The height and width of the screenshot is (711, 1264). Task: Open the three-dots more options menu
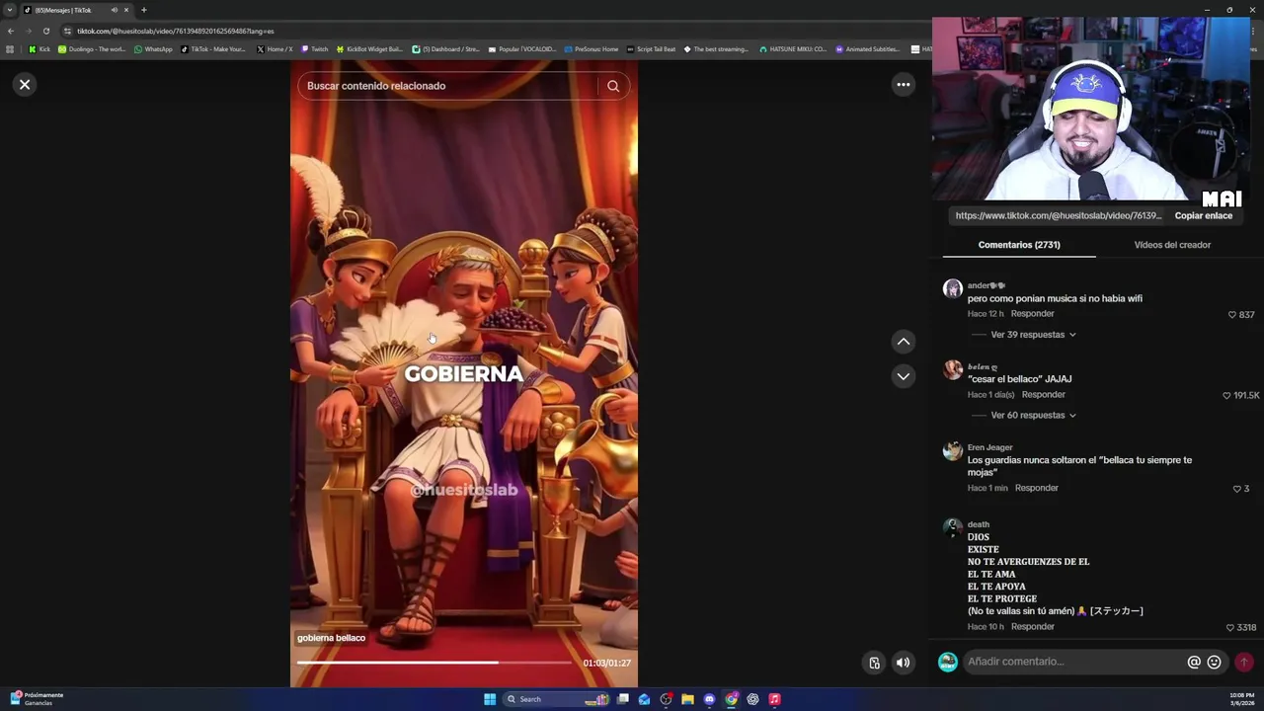pos(903,85)
